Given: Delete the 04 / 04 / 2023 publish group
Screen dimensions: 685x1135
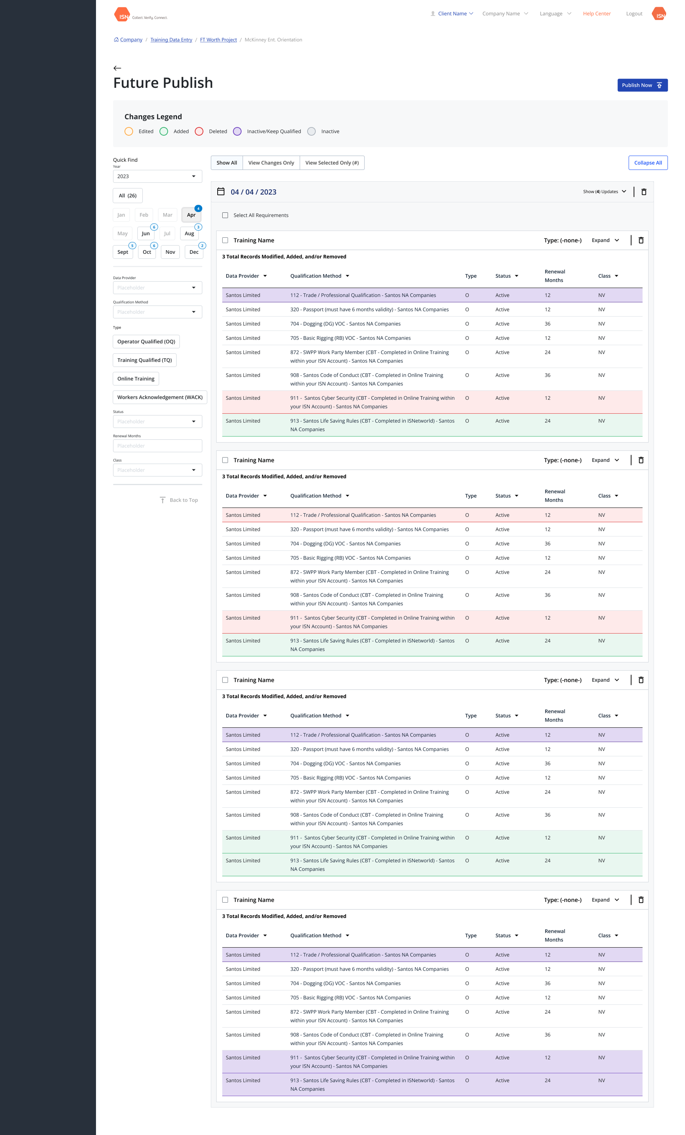Looking at the screenshot, I should pos(644,192).
